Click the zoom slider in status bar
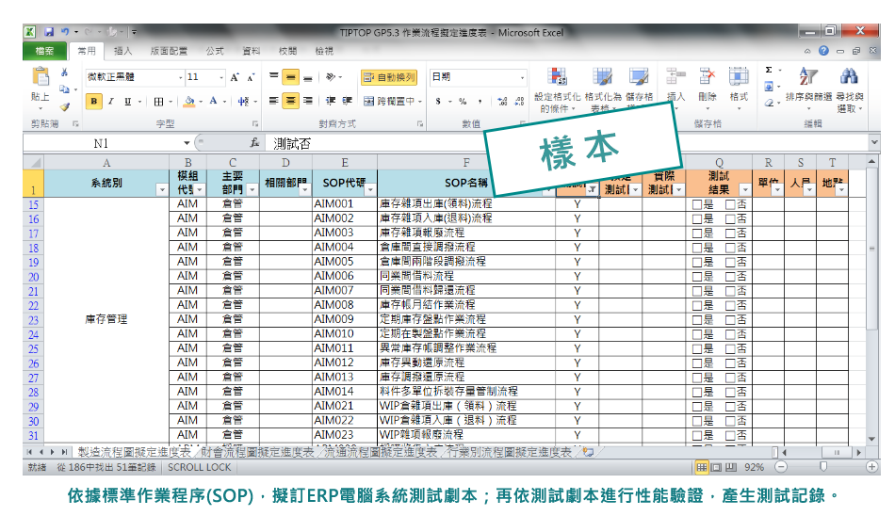Image resolution: width=895 pixels, height=532 pixels. click(x=822, y=467)
